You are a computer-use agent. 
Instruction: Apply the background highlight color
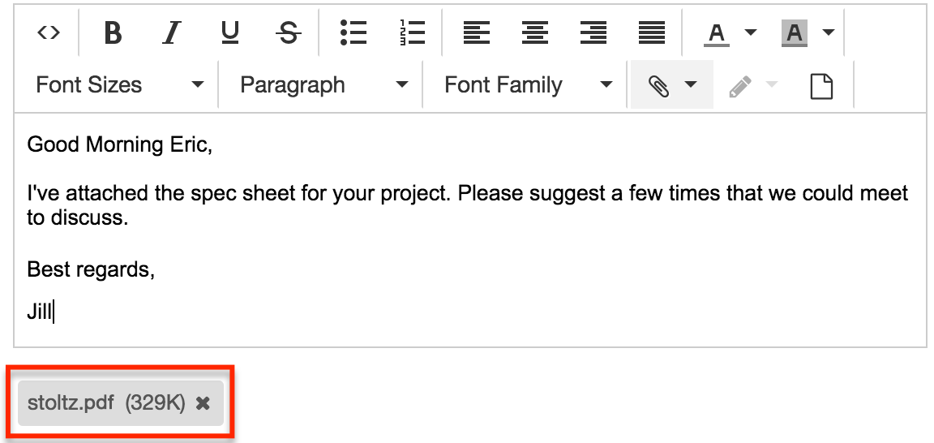[x=795, y=32]
